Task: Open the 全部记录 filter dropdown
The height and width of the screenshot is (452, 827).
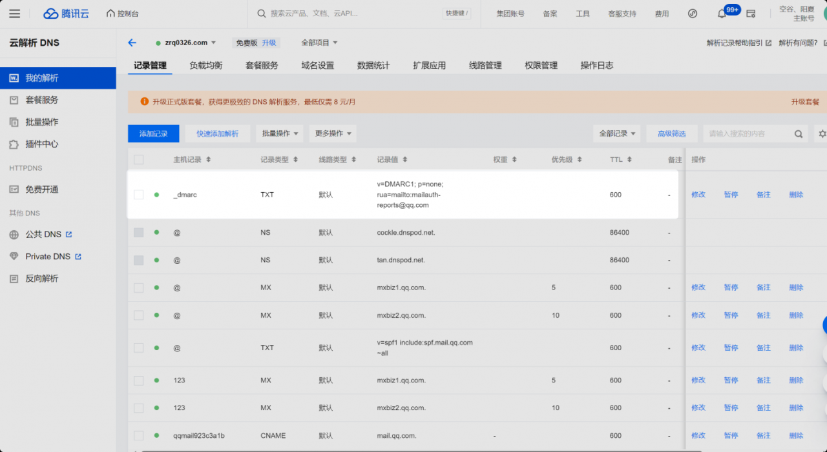Action: tap(617, 133)
